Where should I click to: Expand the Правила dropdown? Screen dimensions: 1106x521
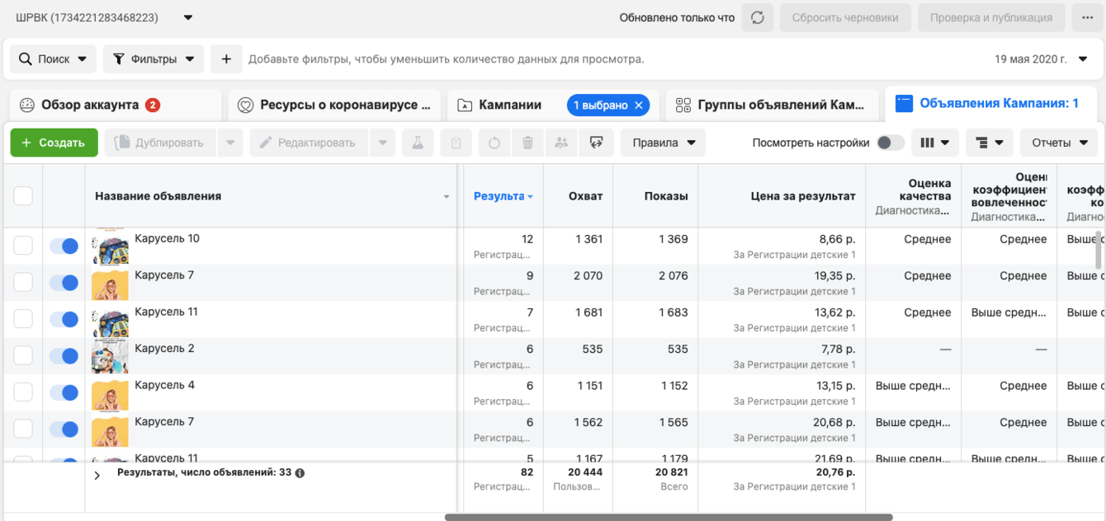(664, 143)
